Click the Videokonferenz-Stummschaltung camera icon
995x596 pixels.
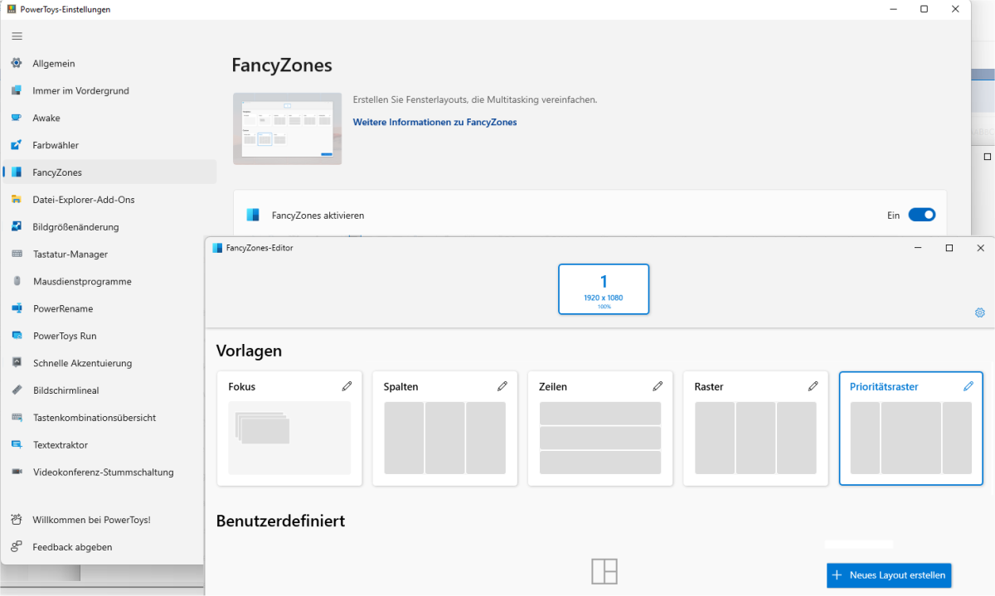point(17,472)
